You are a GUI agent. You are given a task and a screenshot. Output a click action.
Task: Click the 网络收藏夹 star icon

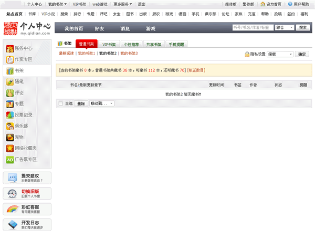[10, 149]
